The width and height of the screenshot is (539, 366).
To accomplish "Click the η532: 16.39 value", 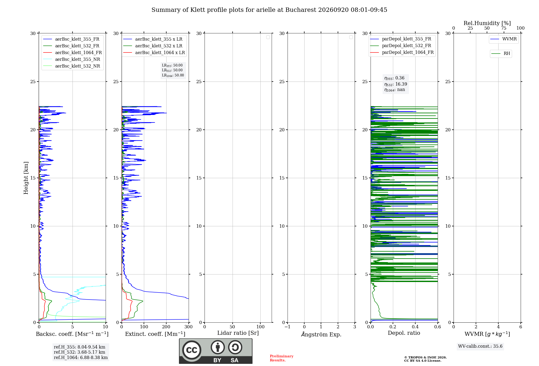I will point(396,84).
